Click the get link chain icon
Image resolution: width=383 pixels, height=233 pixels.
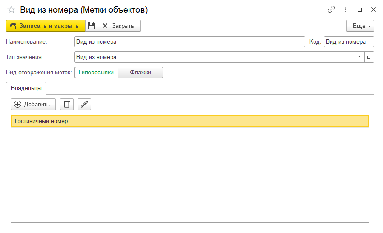(x=332, y=9)
